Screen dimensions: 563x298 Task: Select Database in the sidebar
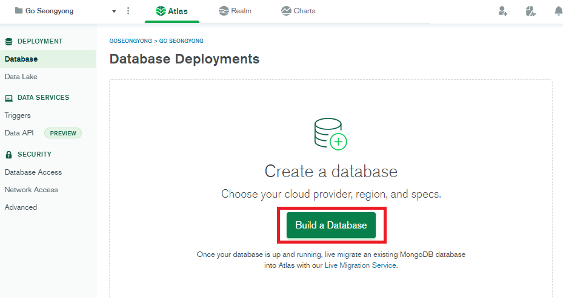point(48,59)
